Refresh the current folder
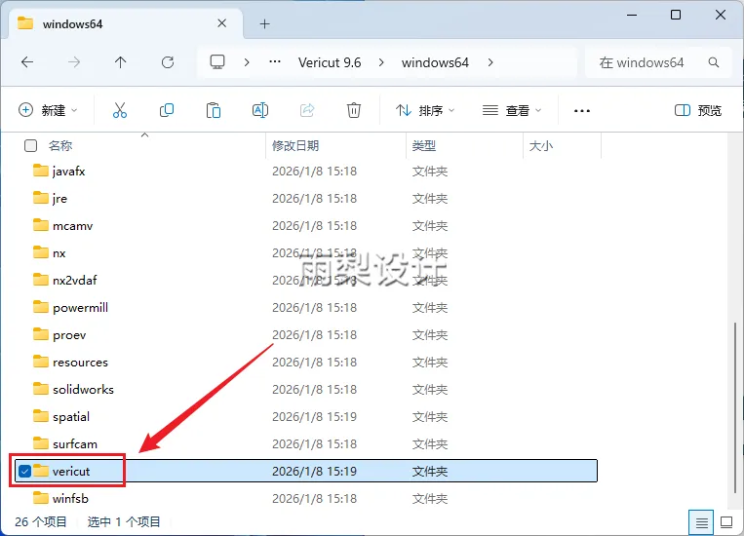This screenshot has width=744, height=536. pyautogui.click(x=168, y=62)
